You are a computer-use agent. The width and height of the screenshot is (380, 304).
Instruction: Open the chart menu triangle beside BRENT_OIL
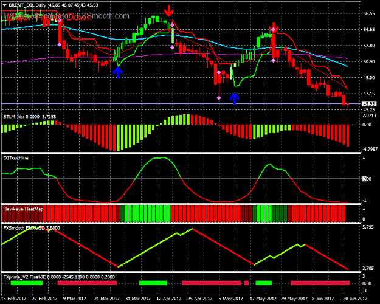tap(4, 5)
